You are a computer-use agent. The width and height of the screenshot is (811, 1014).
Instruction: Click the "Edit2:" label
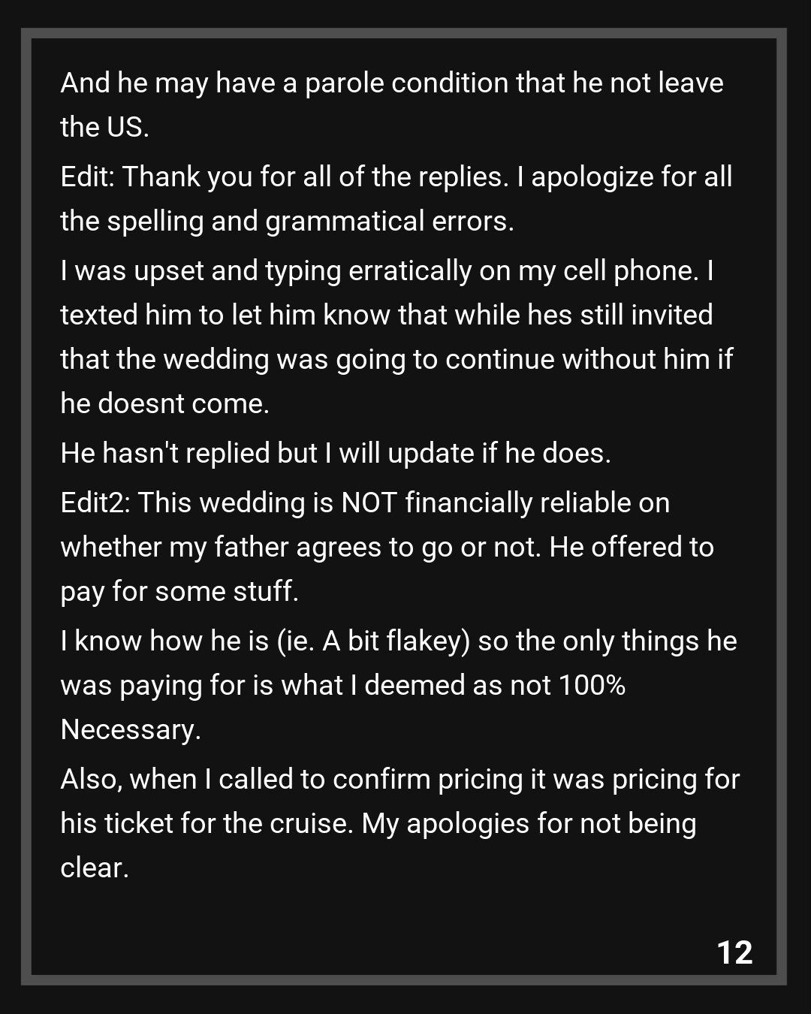[x=95, y=502]
